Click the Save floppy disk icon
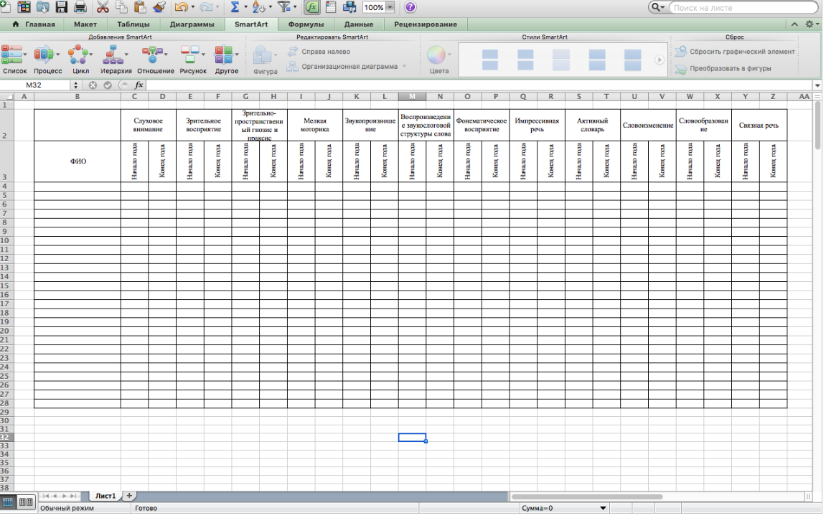 [61, 8]
